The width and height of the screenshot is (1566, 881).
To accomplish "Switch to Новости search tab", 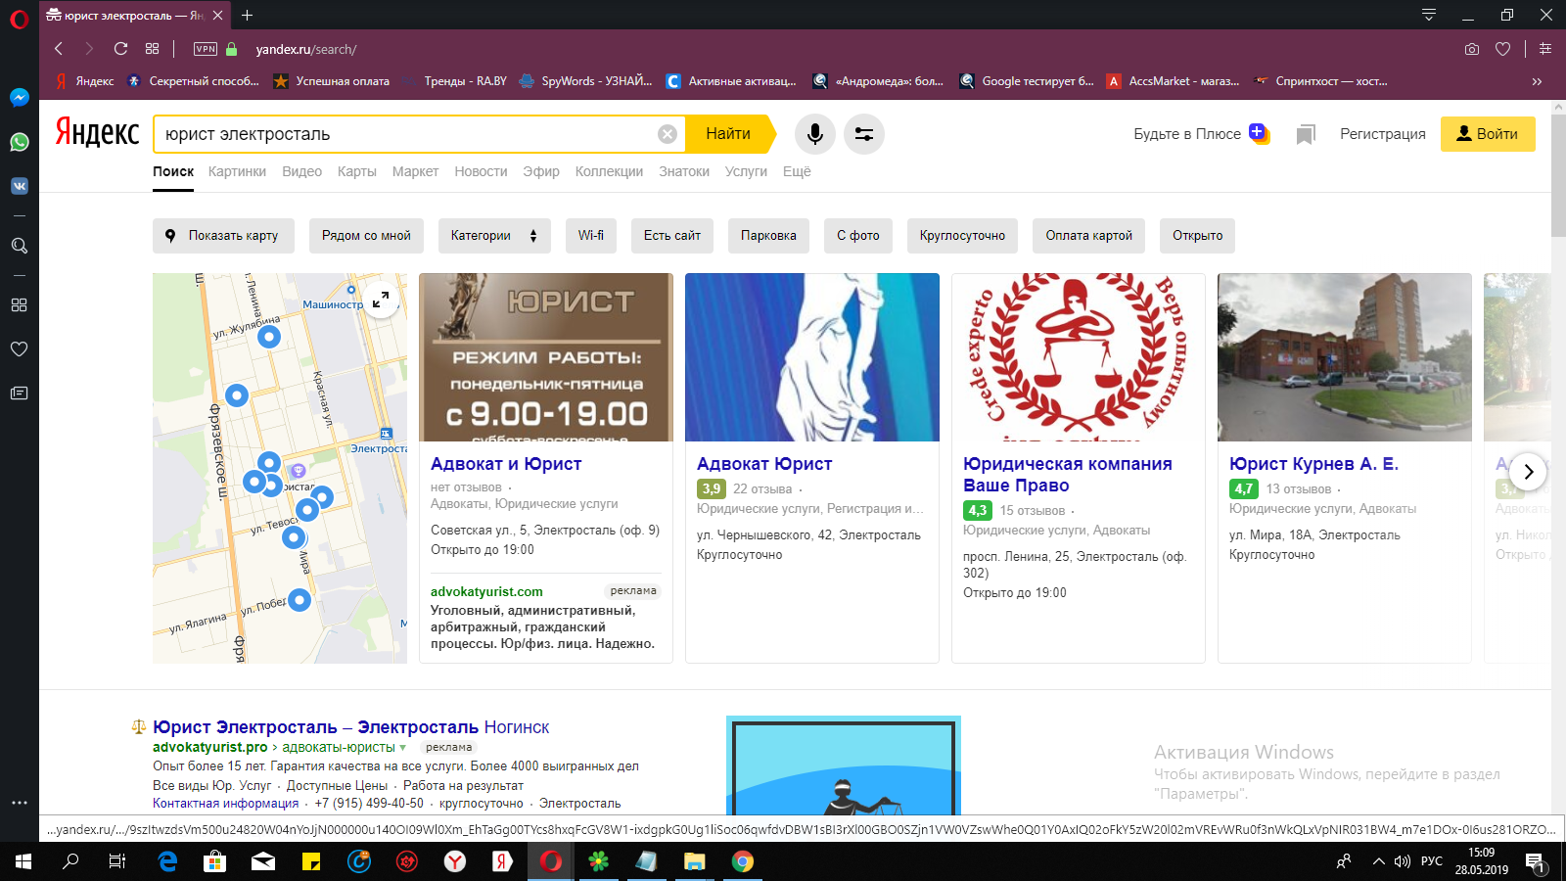I will click(481, 171).
